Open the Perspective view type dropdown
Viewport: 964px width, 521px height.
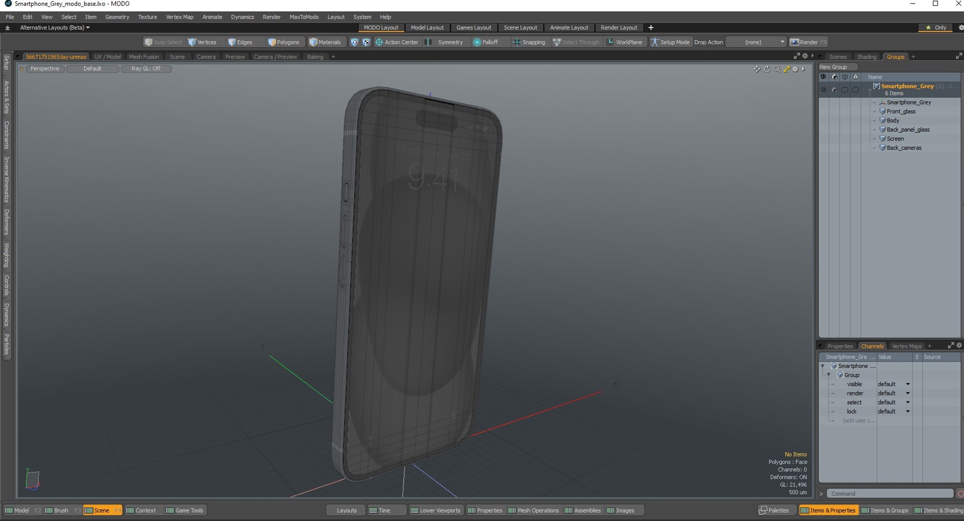pos(45,69)
